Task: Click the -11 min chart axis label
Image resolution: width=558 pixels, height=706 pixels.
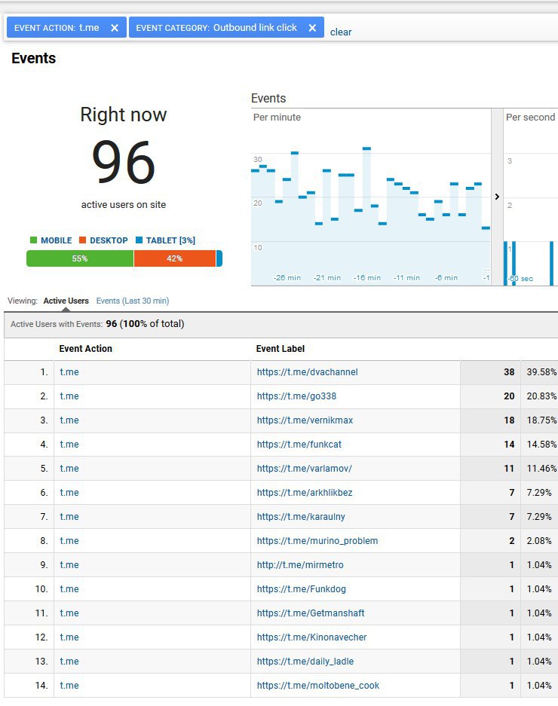Action: (x=406, y=278)
